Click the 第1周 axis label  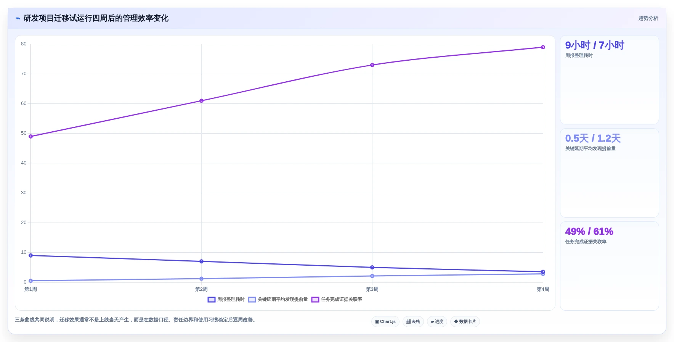pos(31,289)
